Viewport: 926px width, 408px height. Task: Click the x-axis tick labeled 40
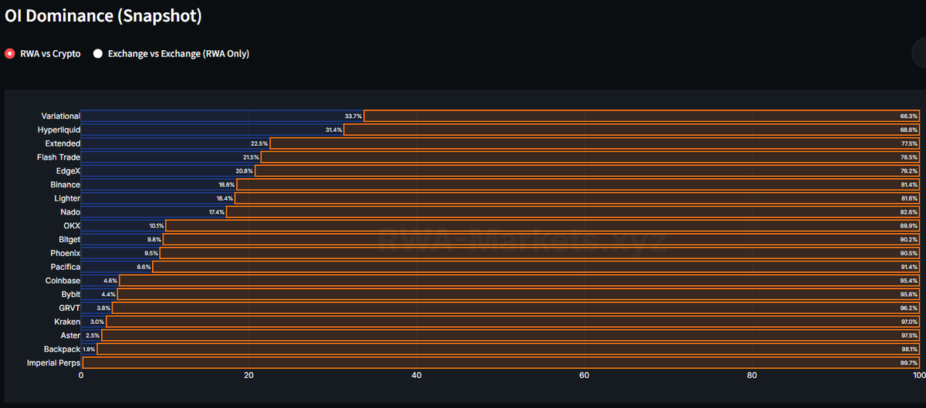click(x=417, y=376)
